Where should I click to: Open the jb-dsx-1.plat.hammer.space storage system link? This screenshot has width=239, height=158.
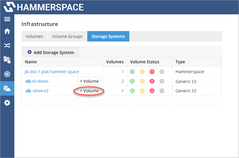pyautogui.click(x=52, y=72)
